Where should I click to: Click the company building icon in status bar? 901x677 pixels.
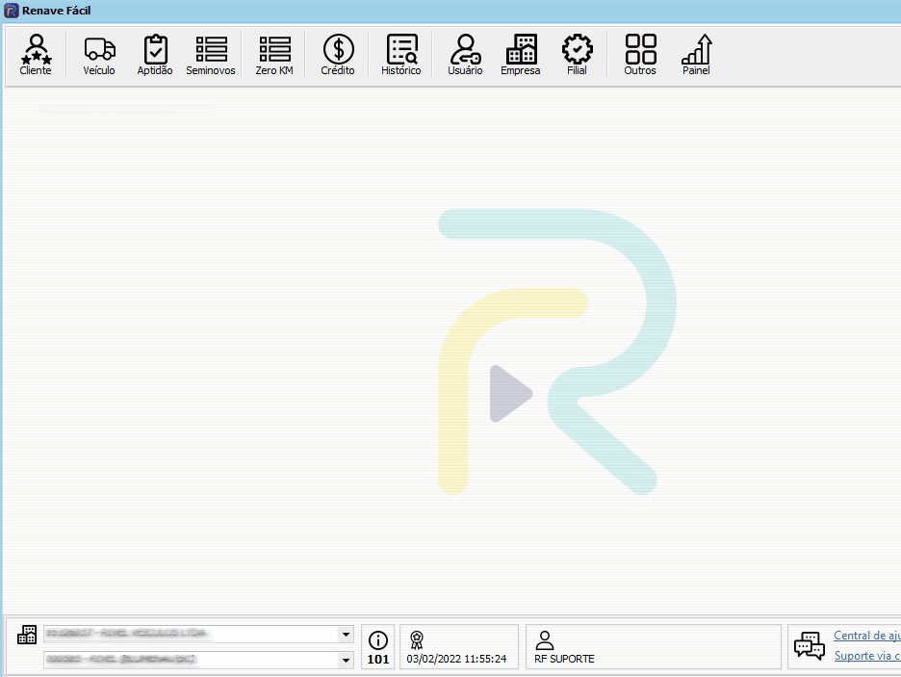(x=26, y=635)
